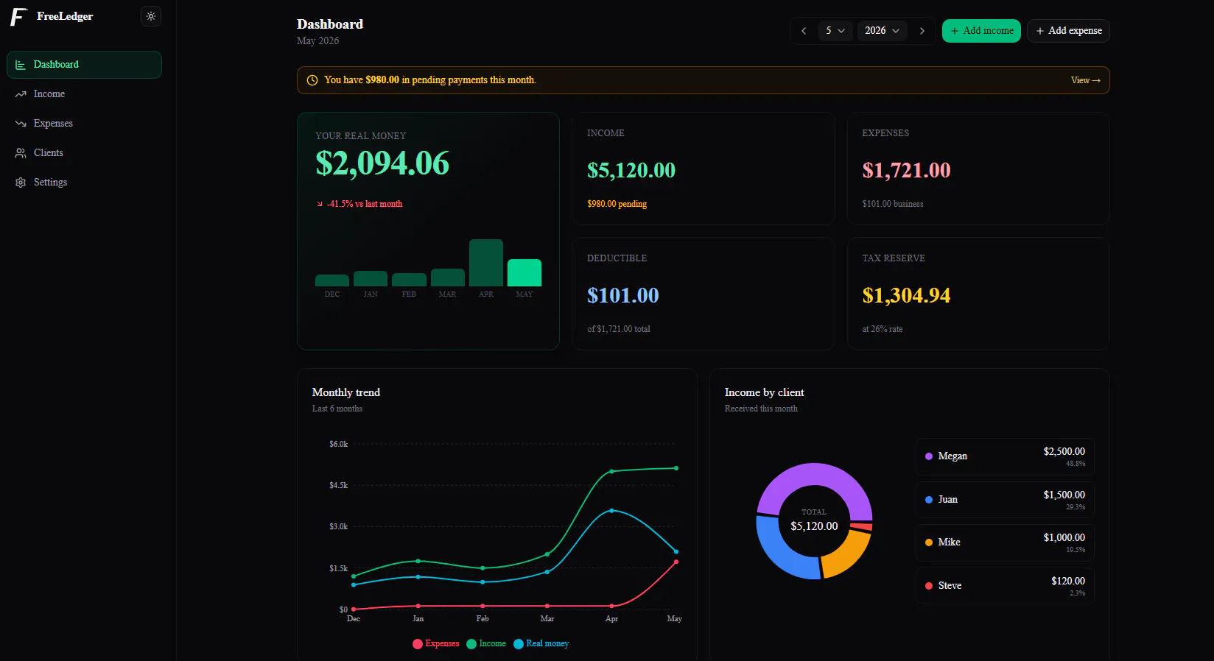This screenshot has height=661, width=1214.
Task: Open the month dropdown showing 5
Action: pos(835,31)
